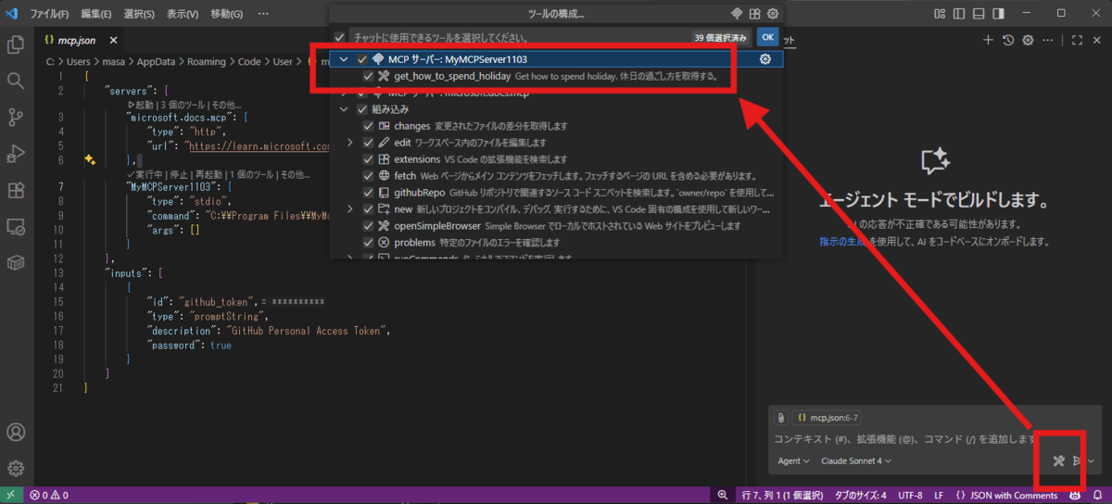Open the 編集(E) menu
This screenshot has height=504, width=1112.
tap(96, 14)
